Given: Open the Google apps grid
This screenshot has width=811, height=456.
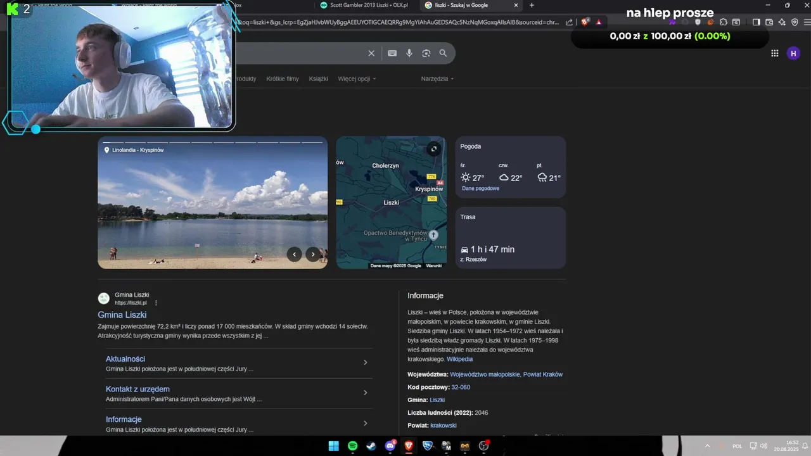Looking at the screenshot, I should tap(774, 53).
